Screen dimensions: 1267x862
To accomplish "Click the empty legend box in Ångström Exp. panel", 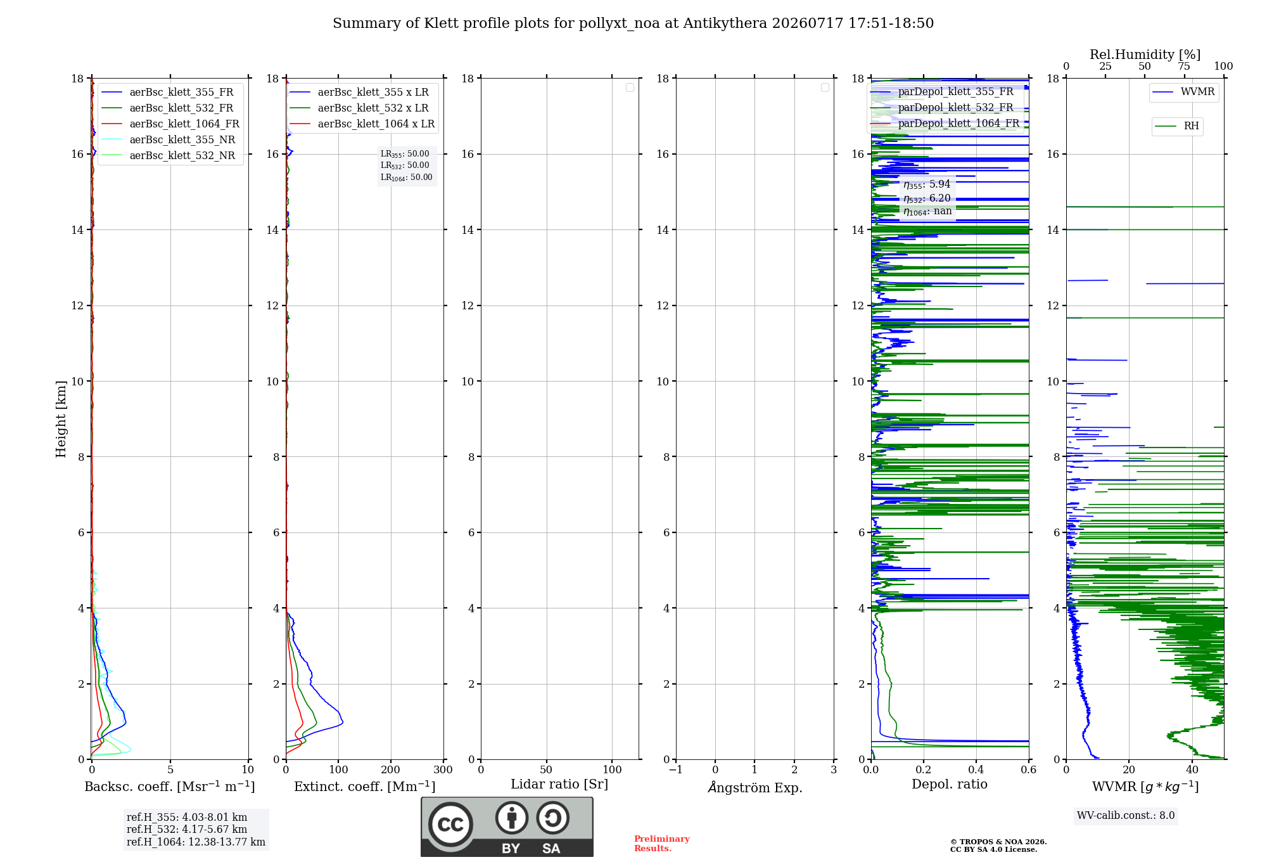I will click(x=825, y=87).
